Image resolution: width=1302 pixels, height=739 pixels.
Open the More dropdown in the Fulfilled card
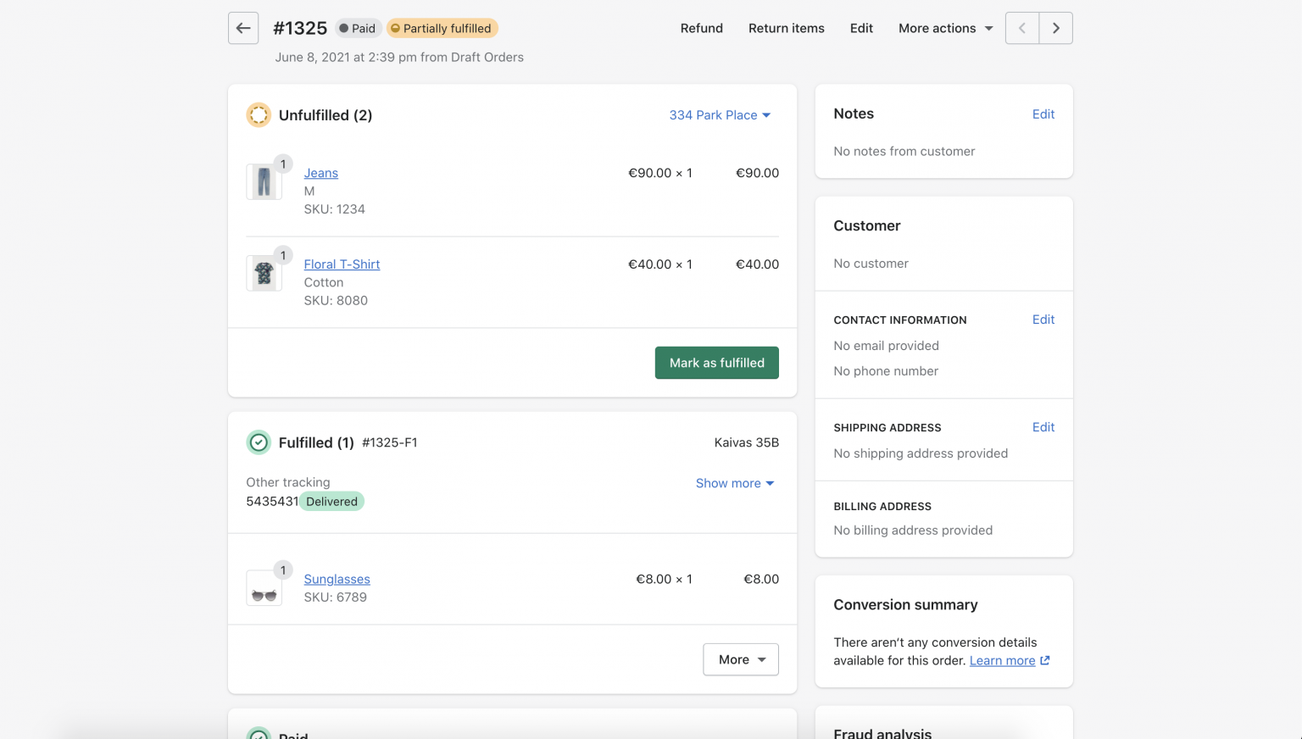[740, 659]
